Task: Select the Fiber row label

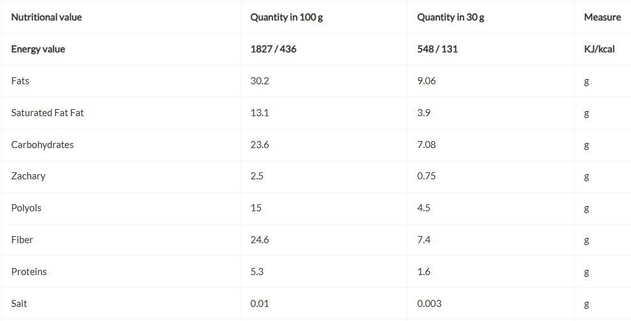Action: coord(22,240)
